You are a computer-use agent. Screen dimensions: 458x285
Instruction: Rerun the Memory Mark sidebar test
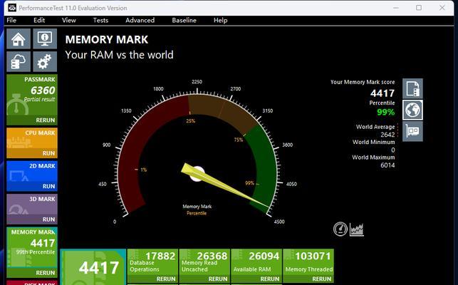point(46,273)
